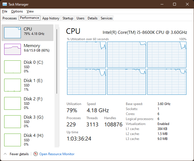Collapse view with Fewer details chevron
This screenshot has width=194, height=161.
point(5,154)
